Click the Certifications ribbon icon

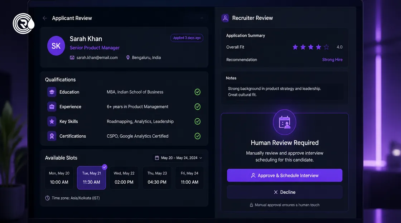[52, 136]
